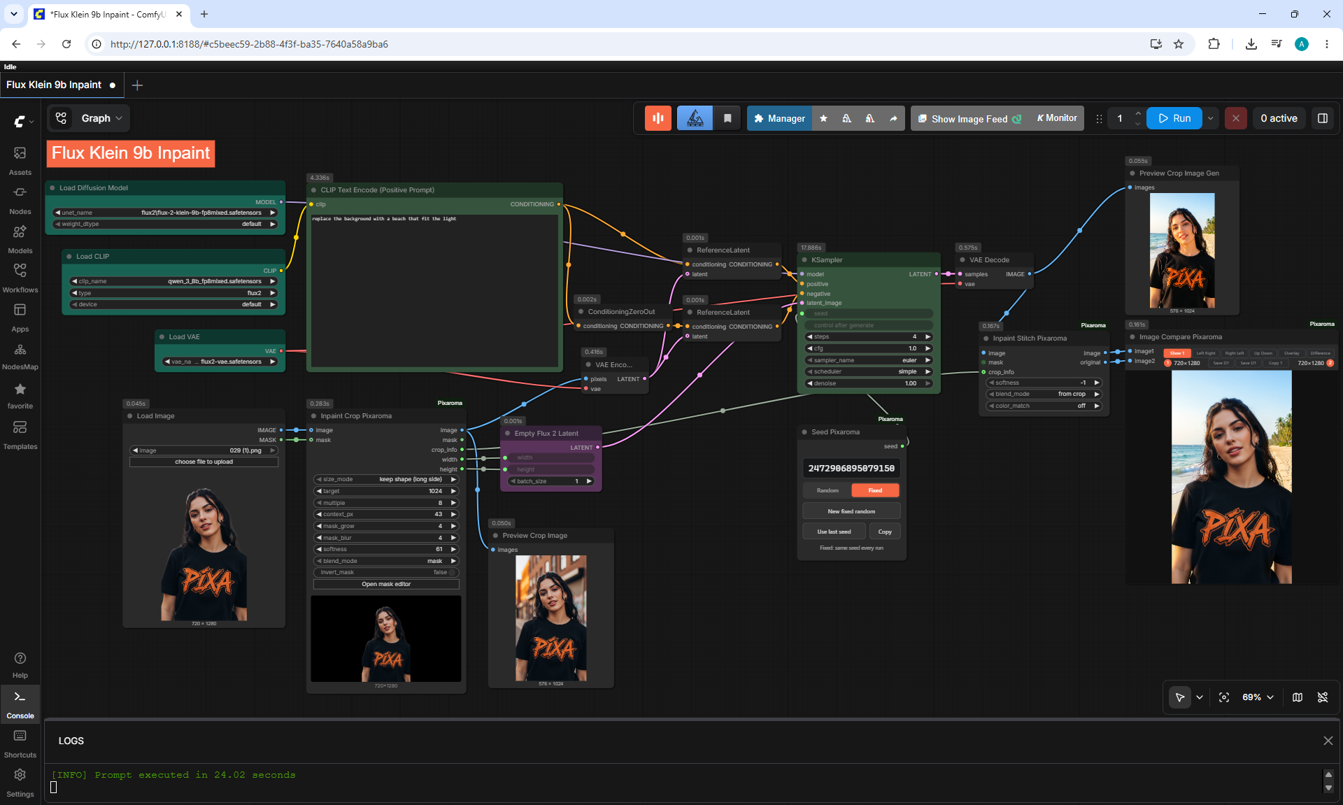Open the size_mode combo in Inpaint Crop
This screenshot has width=1343, height=805.
coord(386,479)
